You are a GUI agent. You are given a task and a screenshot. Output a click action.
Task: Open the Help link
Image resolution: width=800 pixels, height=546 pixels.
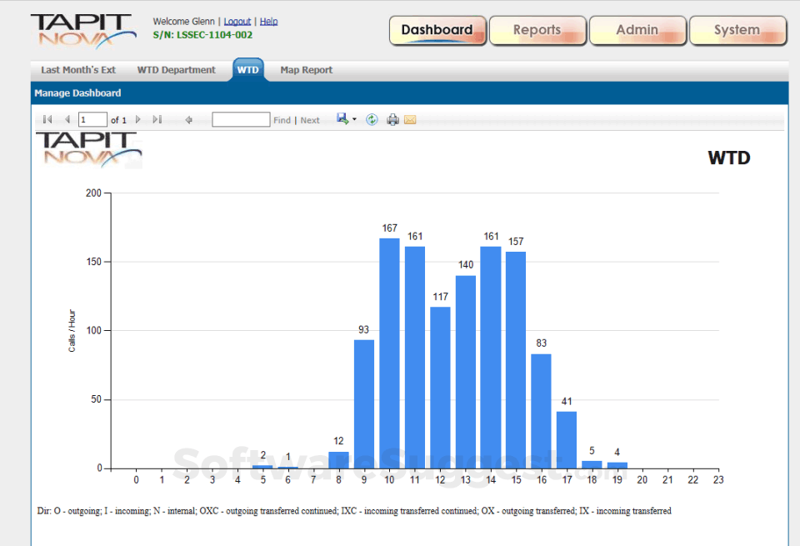(x=268, y=22)
